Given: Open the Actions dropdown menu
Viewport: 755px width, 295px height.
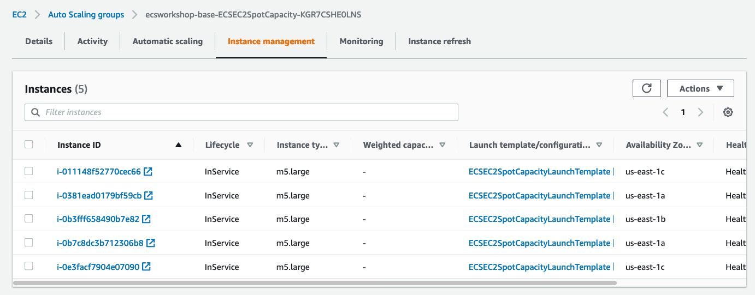Looking at the screenshot, I should point(700,88).
